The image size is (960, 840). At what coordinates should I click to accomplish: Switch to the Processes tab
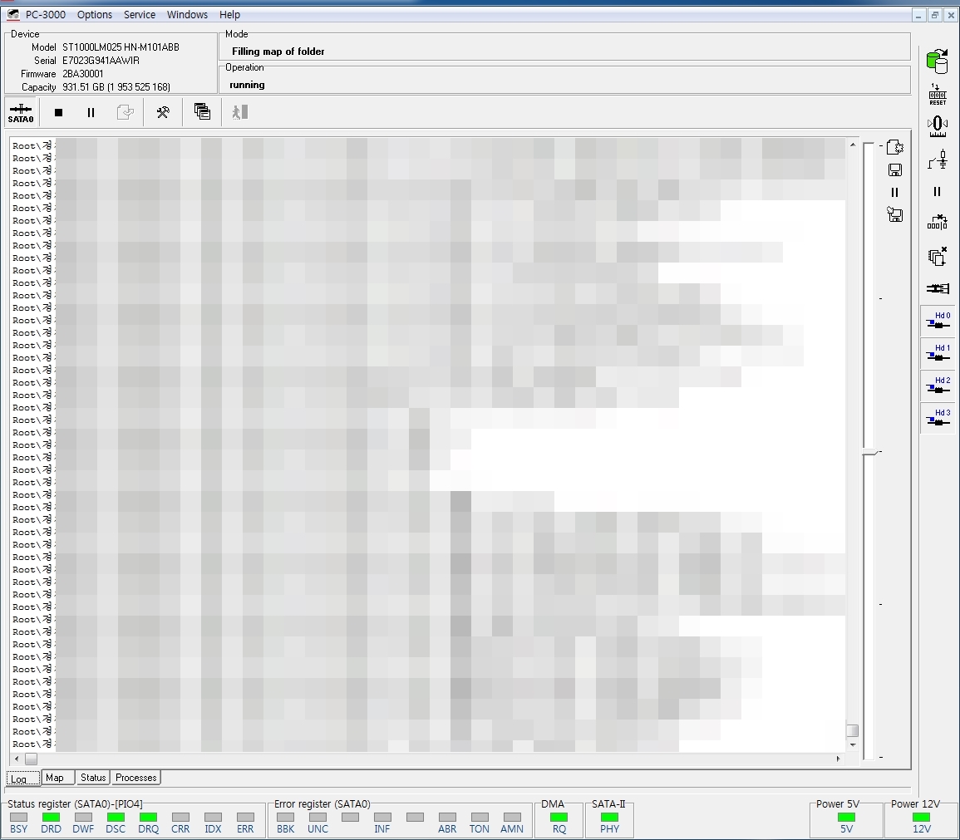coord(135,777)
